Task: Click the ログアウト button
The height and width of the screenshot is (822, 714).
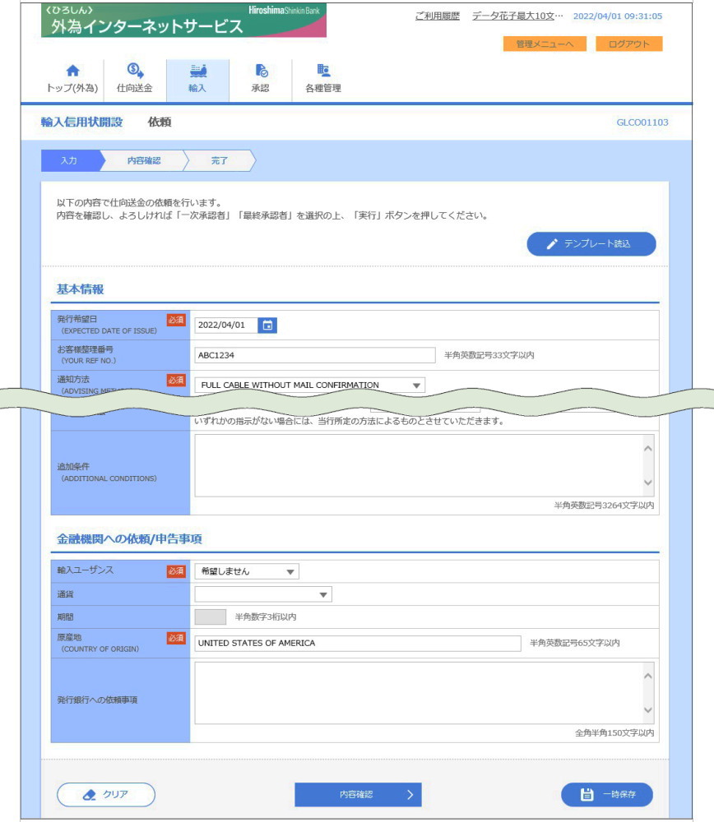Action: tap(629, 44)
